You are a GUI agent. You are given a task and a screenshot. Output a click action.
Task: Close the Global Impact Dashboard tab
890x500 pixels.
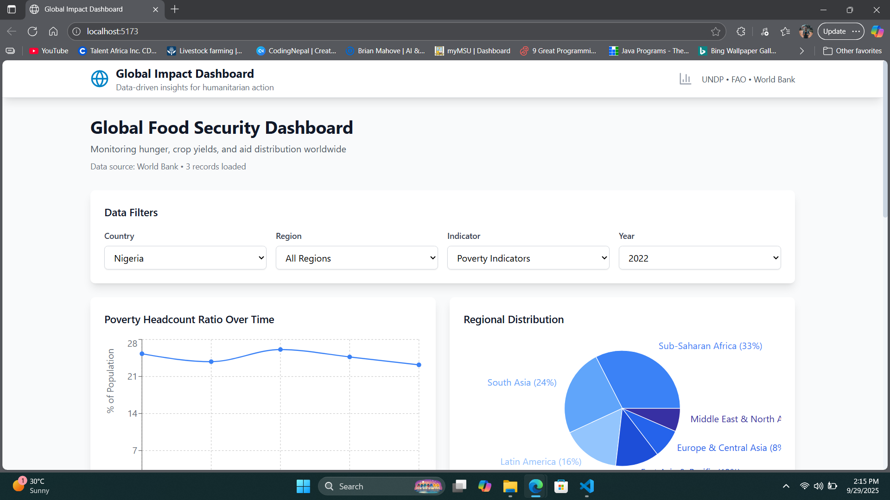156,9
